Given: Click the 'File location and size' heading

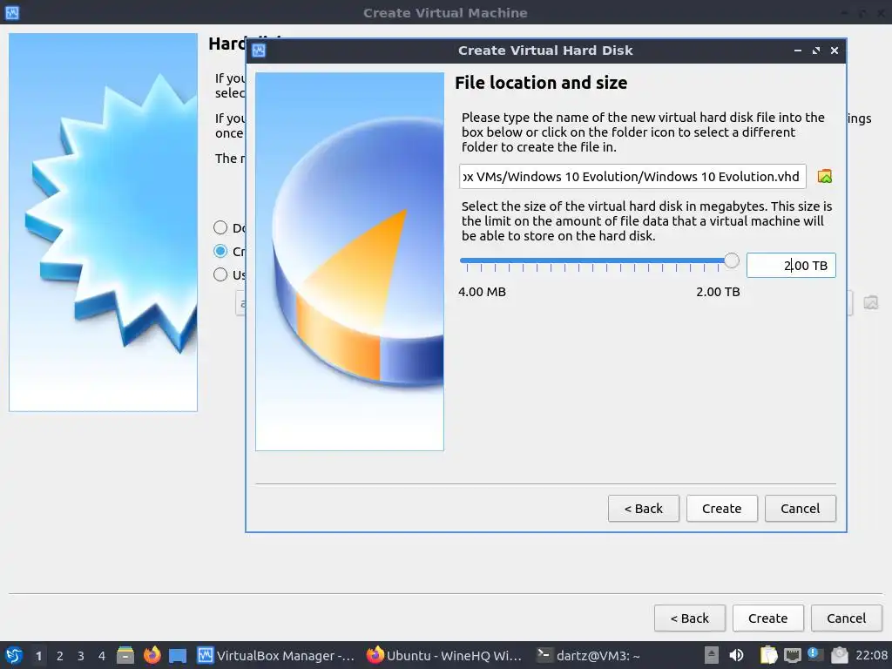Looking at the screenshot, I should click(541, 83).
